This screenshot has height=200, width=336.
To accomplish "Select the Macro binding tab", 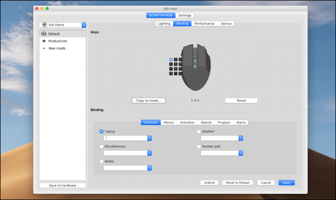I will tap(241, 122).
